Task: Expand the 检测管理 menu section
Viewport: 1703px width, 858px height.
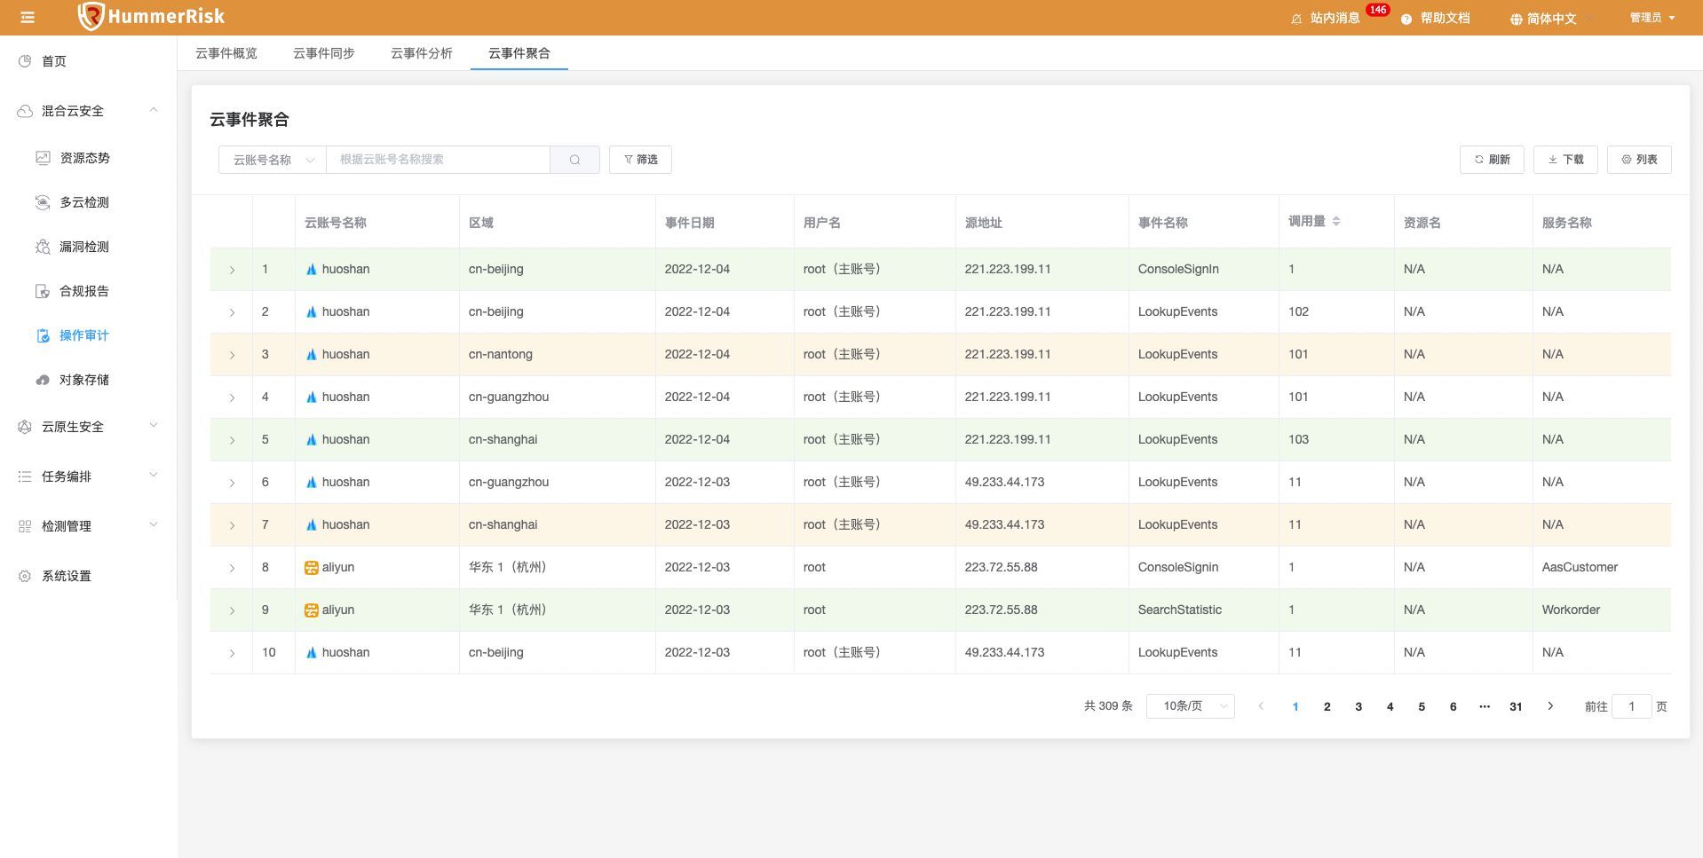Action: pos(154,525)
